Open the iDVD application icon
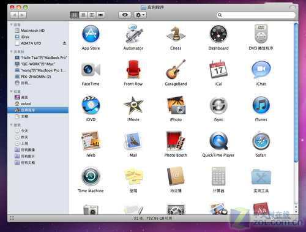Screen dimensions: 306x232 click(x=91, y=105)
